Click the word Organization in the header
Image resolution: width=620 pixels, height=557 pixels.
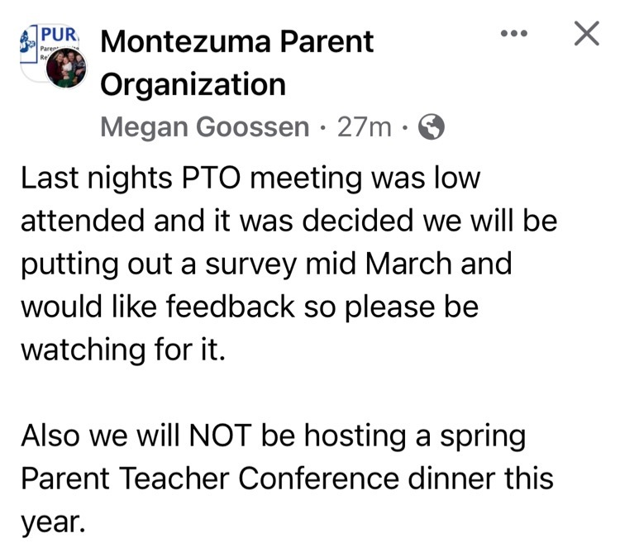[x=193, y=85]
